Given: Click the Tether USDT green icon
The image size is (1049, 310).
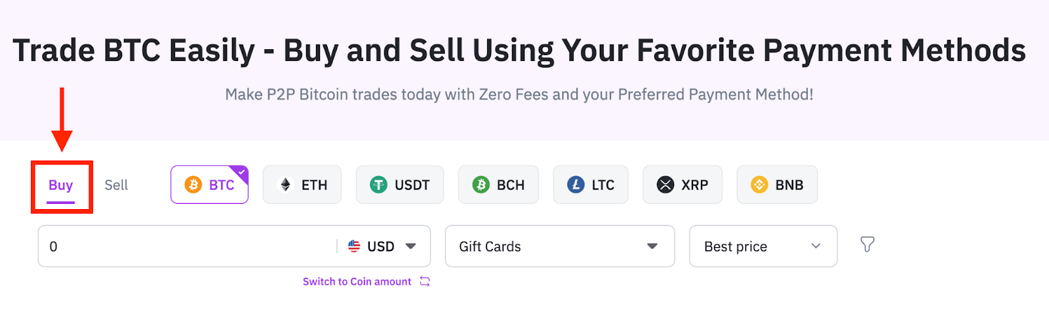Looking at the screenshot, I should point(378,185).
